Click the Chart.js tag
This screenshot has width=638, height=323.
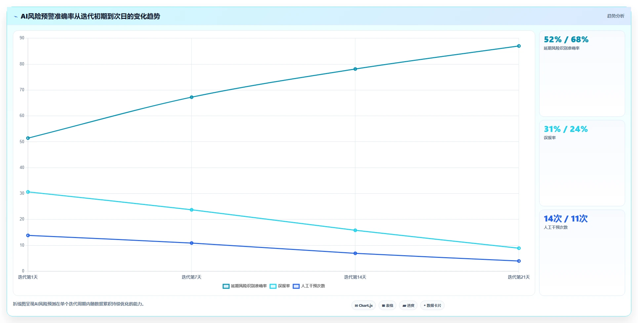point(364,305)
